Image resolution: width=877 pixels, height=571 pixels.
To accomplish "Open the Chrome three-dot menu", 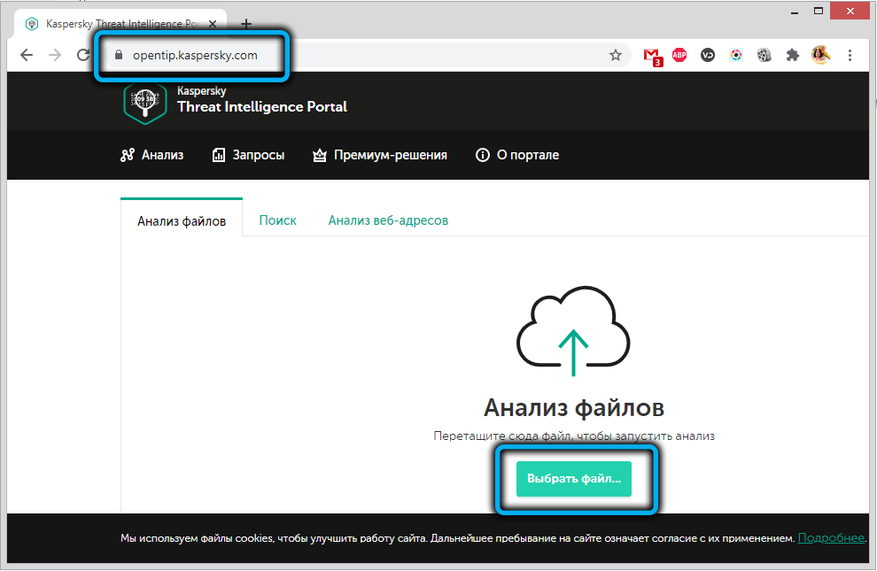I will pyautogui.click(x=850, y=55).
